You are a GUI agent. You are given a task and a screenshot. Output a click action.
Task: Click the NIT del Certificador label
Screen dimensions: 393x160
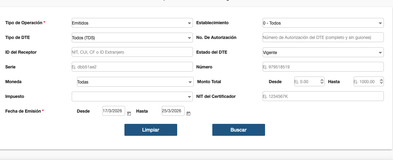point(216,96)
